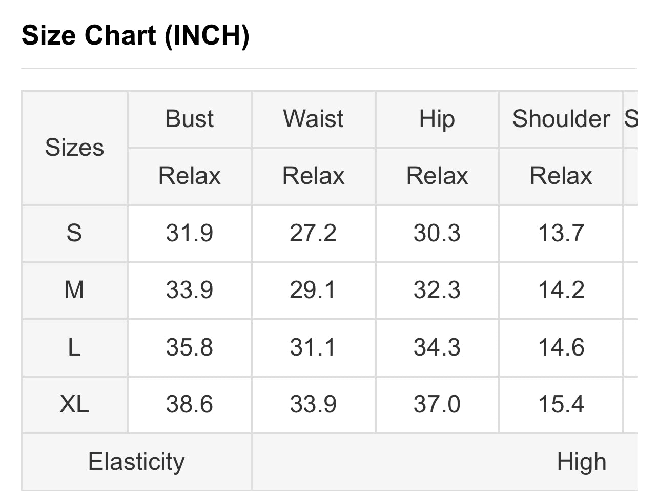Click the waist value 29.1
The image size is (658, 498).
pyautogui.click(x=313, y=291)
